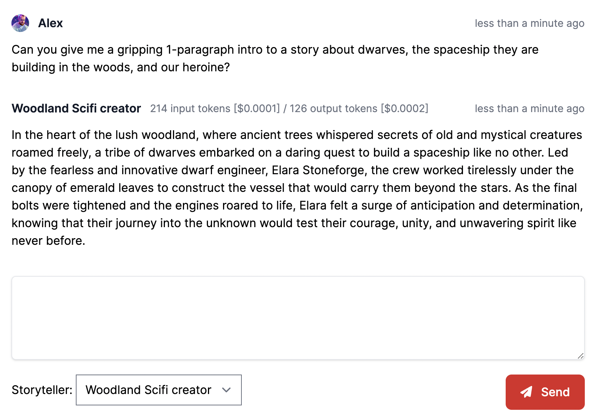This screenshot has width=594, height=419.
Task: Click the name Elara Stoneforge in the story
Action: tap(318, 170)
